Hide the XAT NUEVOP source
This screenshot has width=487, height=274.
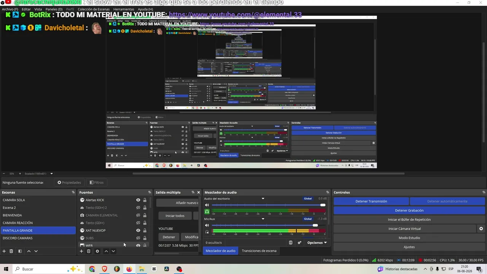tap(138, 231)
